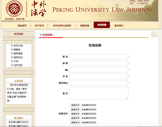Select the highlighted 在线投稿 tab
Image resolution: width=162 pixels, height=127 pixels.
102,25
